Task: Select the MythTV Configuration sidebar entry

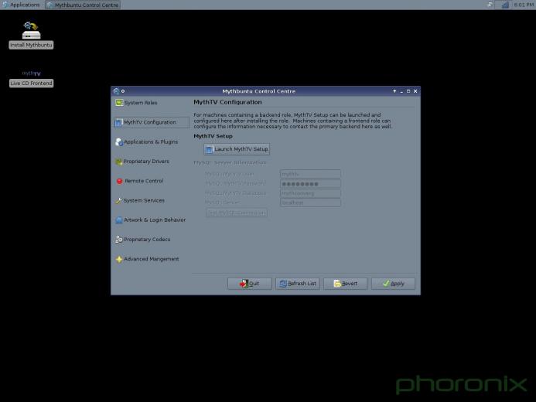Action: click(x=152, y=122)
